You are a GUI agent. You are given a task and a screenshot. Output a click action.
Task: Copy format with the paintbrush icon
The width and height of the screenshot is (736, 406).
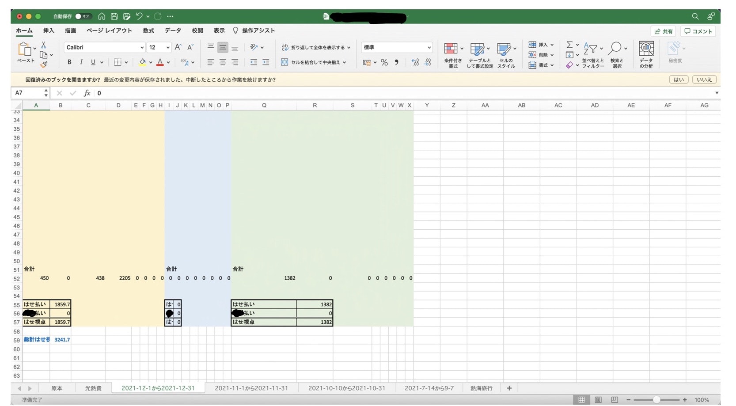pyautogui.click(x=43, y=65)
